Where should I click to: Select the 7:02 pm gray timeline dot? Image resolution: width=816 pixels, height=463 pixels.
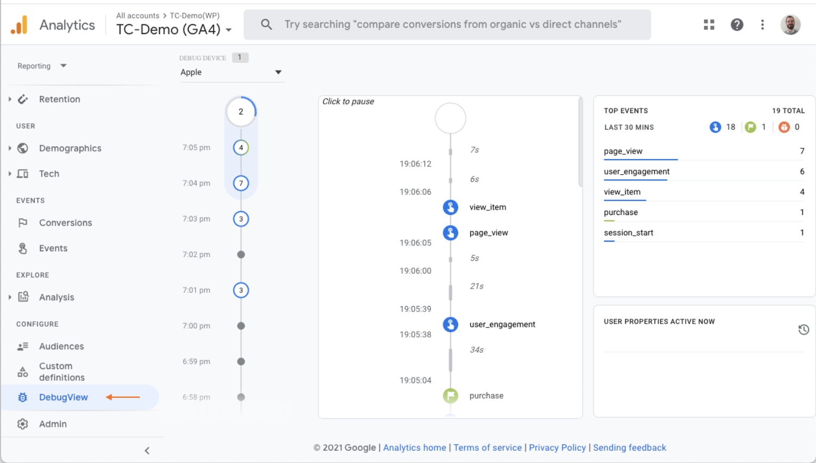(241, 254)
